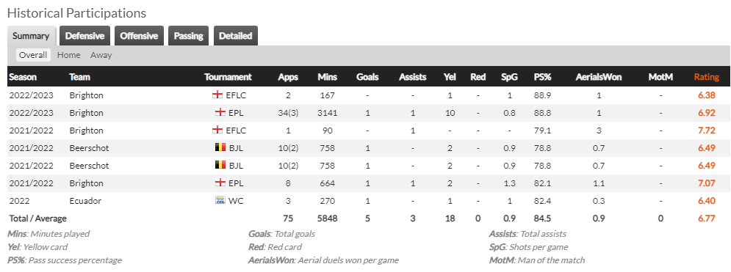Open Brighton team link in 2022/2023 EPL row
Image resolution: width=731 pixels, height=272 pixels.
tap(86, 112)
